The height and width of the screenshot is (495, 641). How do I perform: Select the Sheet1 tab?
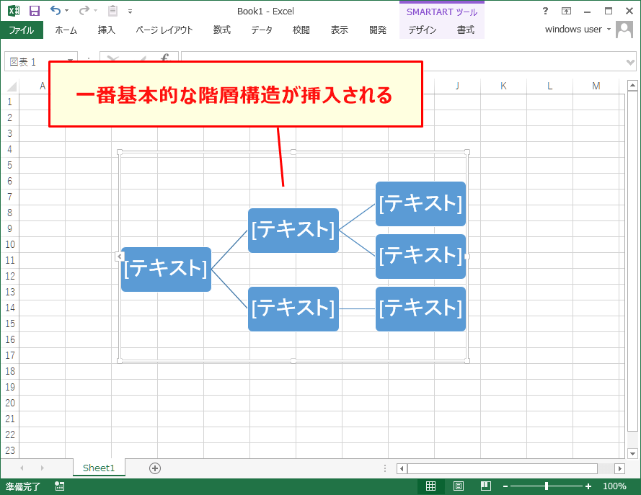tap(99, 468)
